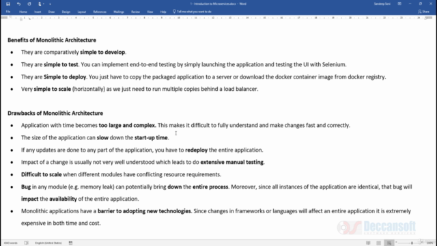Click the Redo/Repeat icon
The width and height of the screenshot is (437, 246).
(x=29, y=4)
